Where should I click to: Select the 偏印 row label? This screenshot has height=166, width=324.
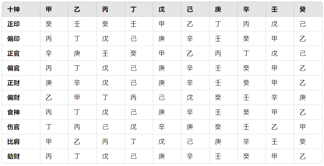13,39
